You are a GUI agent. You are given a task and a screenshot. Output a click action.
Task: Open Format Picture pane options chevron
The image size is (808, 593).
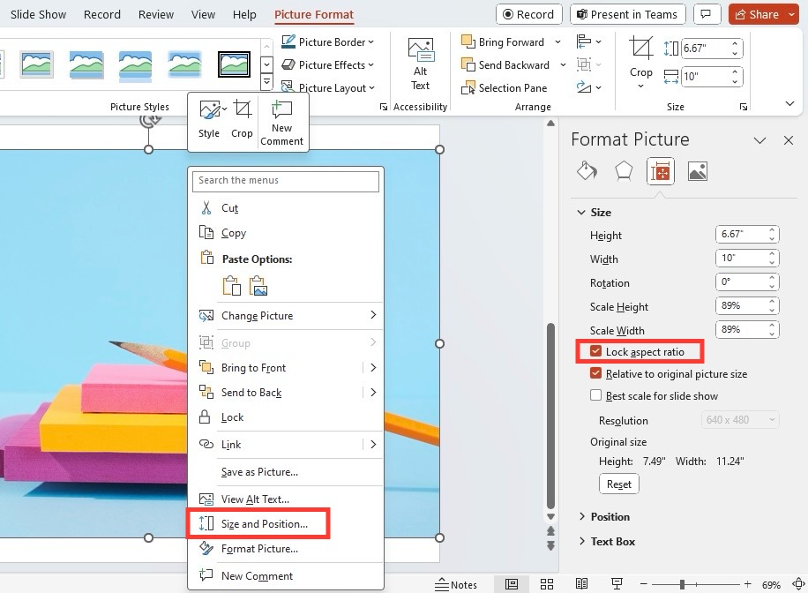759,140
